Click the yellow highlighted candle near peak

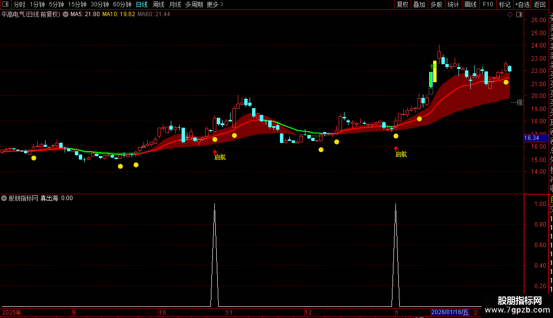435,71
